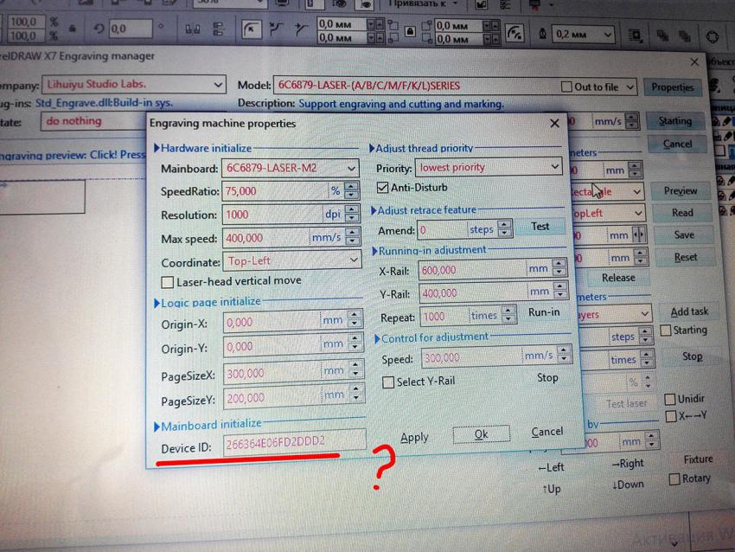735x552 pixels.
Task: Click the outline pen icon beside 0,2 mm
Action: coord(542,34)
